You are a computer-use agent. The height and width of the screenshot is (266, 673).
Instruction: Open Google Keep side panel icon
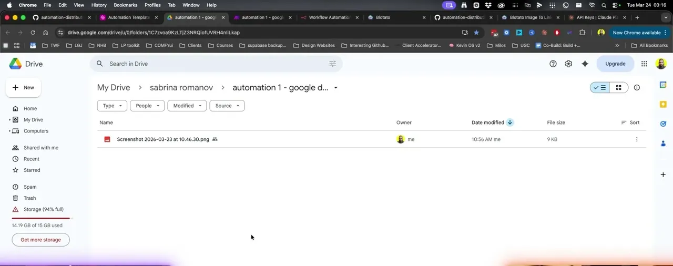(x=663, y=104)
